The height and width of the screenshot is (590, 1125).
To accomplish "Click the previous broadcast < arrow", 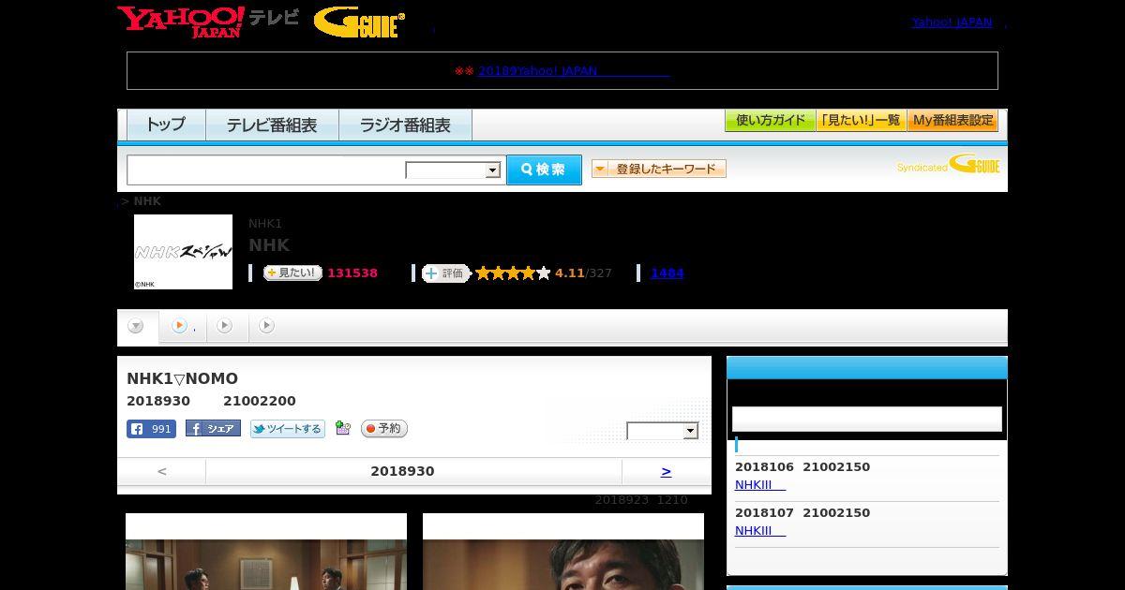I will point(162,471).
